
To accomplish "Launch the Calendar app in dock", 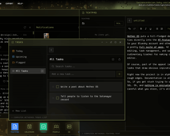I will tap(29, 127).
